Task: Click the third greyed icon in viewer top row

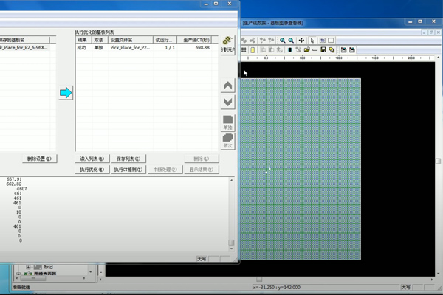Action: coord(263,41)
